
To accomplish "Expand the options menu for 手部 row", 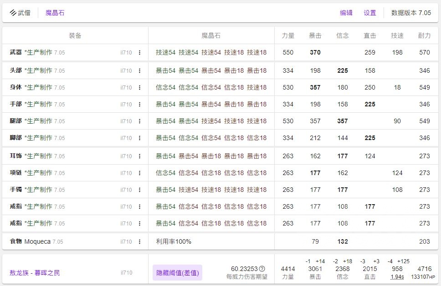I will coord(139,105).
